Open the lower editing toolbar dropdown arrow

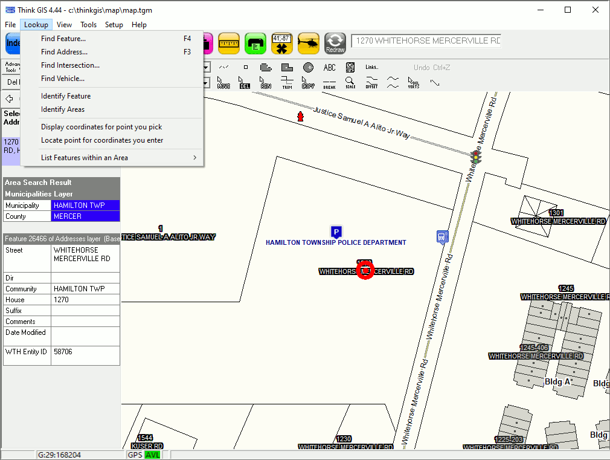tap(207, 83)
